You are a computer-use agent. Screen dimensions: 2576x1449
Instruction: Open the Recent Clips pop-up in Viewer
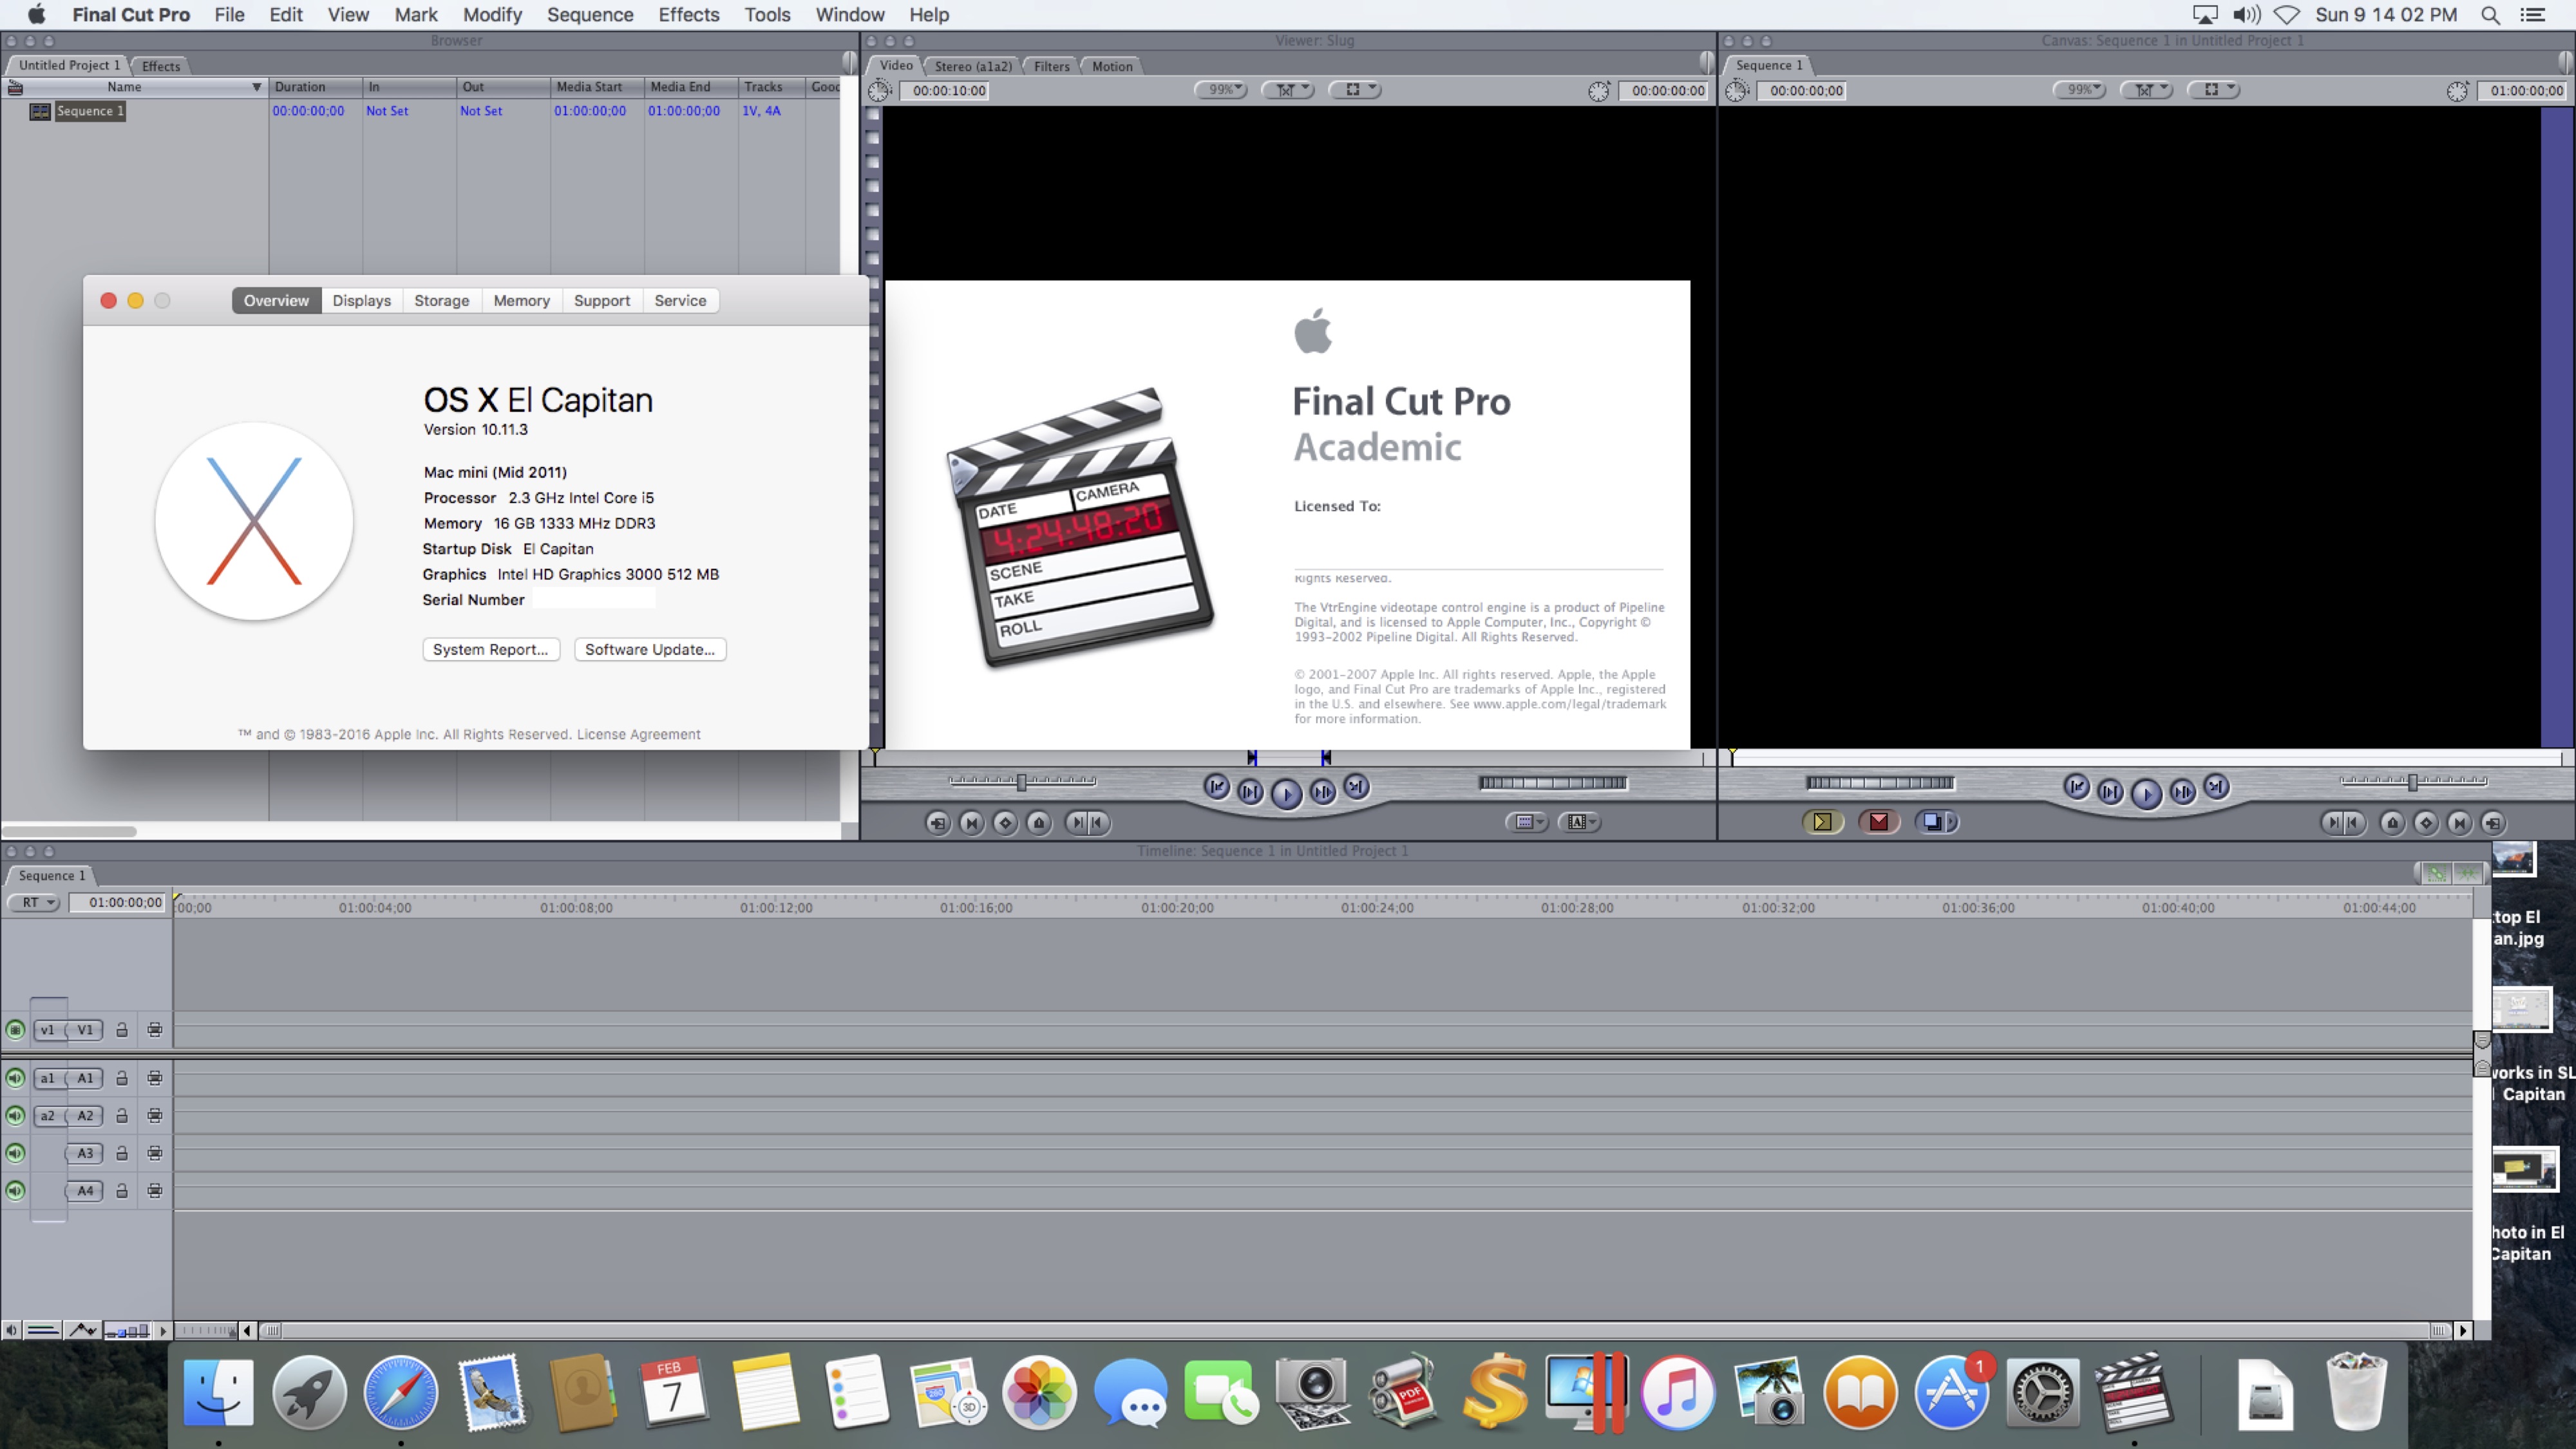tap(1527, 822)
